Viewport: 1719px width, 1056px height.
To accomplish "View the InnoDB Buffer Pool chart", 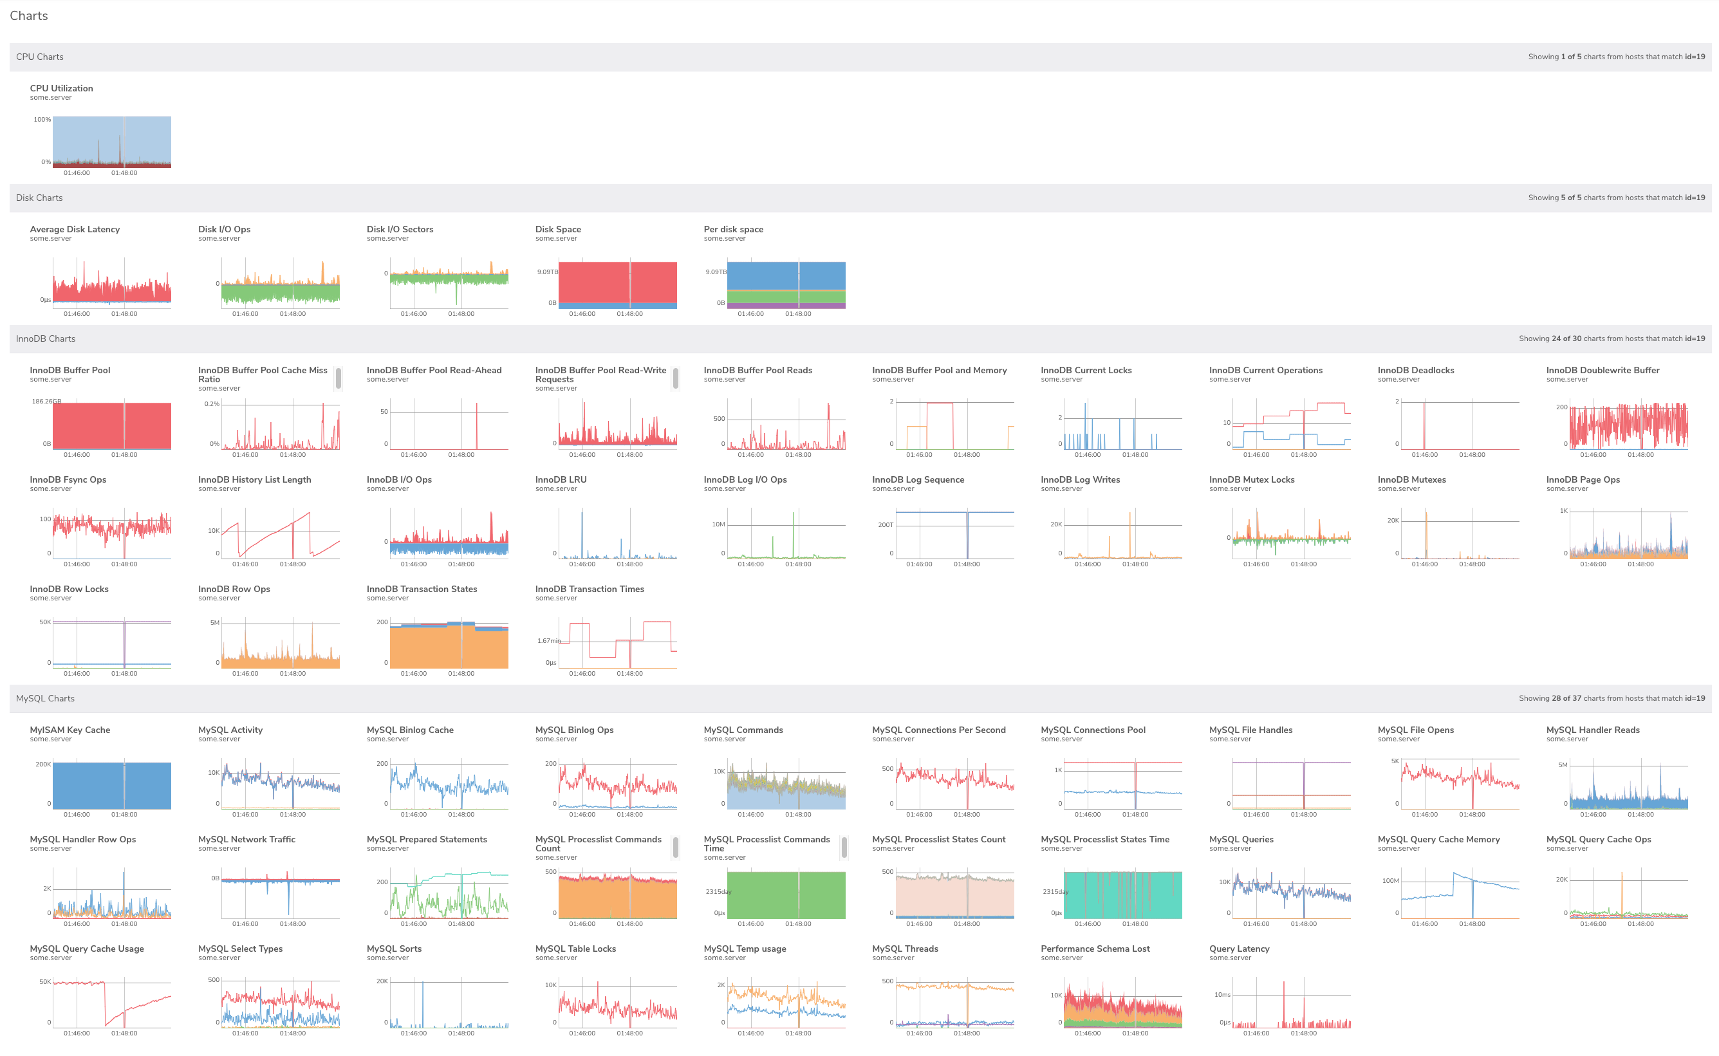I will [69, 370].
